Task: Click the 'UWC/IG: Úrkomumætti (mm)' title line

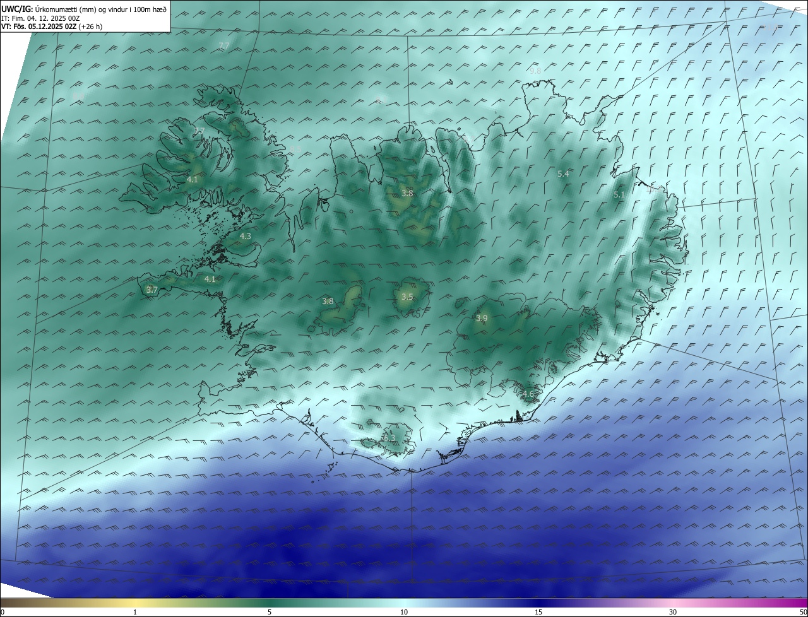Action: click(84, 9)
